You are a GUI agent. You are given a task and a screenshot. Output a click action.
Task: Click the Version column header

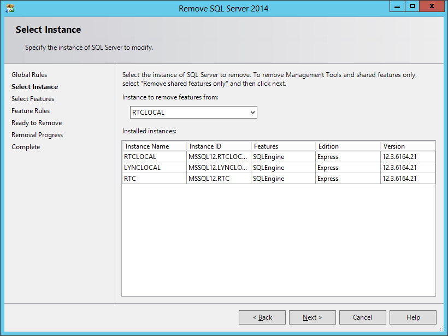408,146
